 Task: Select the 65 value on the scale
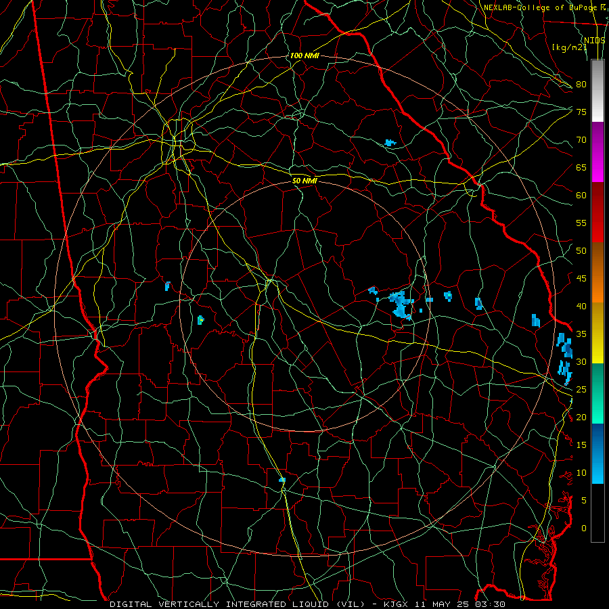pyautogui.click(x=581, y=167)
